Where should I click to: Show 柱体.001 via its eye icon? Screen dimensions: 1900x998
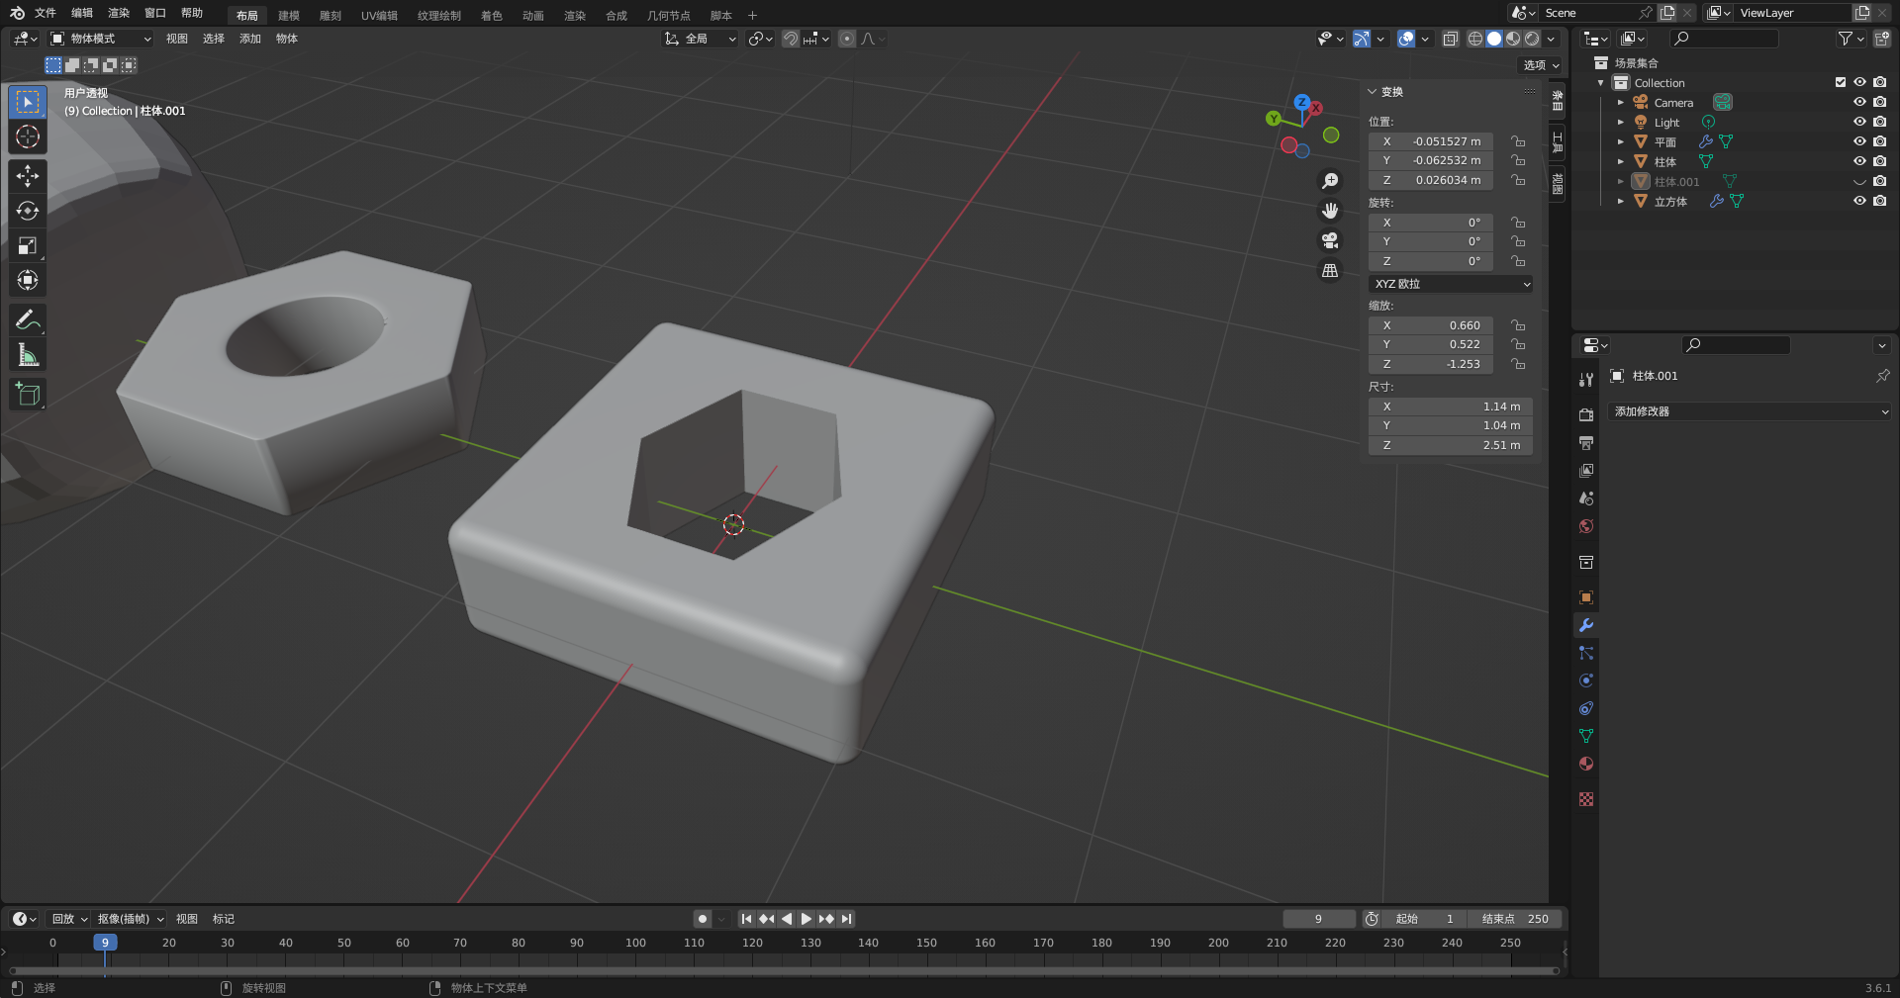[1859, 181]
